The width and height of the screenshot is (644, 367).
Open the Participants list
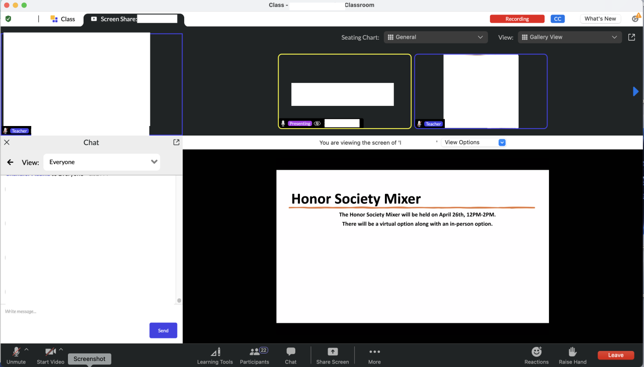click(x=255, y=355)
